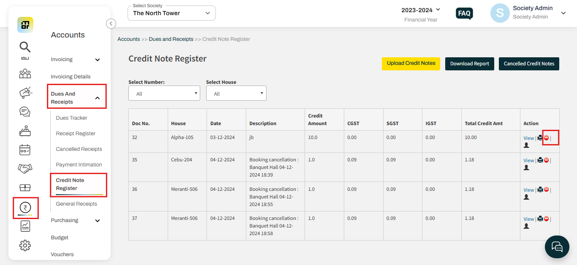Click the search icon in the sidebar
The width and height of the screenshot is (577, 265).
(25, 47)
